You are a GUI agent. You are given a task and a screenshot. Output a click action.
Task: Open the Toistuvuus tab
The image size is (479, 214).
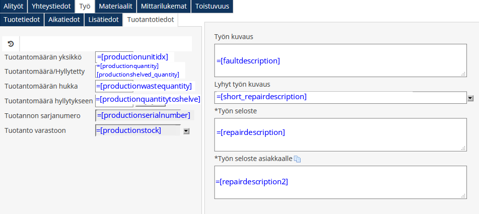[212, 7]
